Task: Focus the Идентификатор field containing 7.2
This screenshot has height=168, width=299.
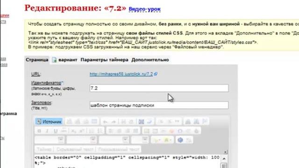Action: [159, 88]
